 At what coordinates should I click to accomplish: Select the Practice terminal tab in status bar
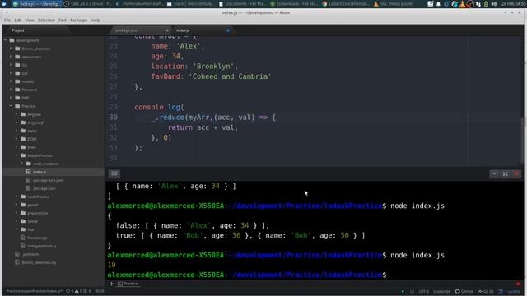coord(128,284)
